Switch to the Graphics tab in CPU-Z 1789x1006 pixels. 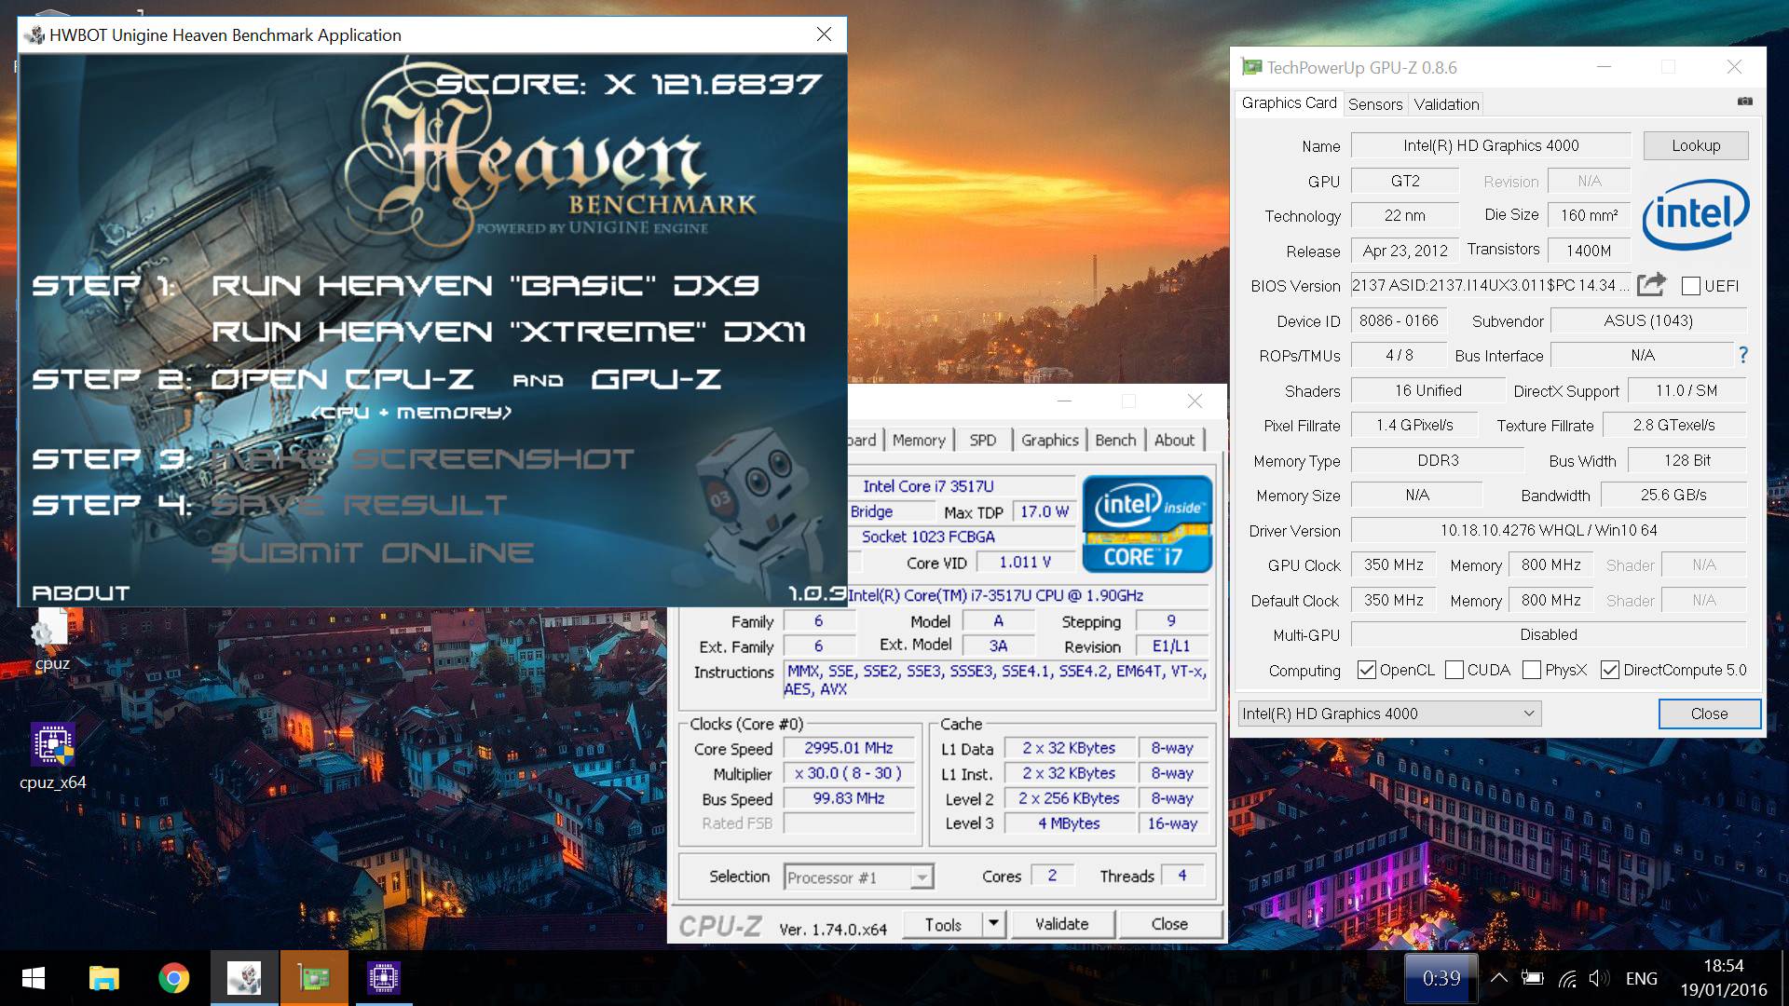[1049, 440]
